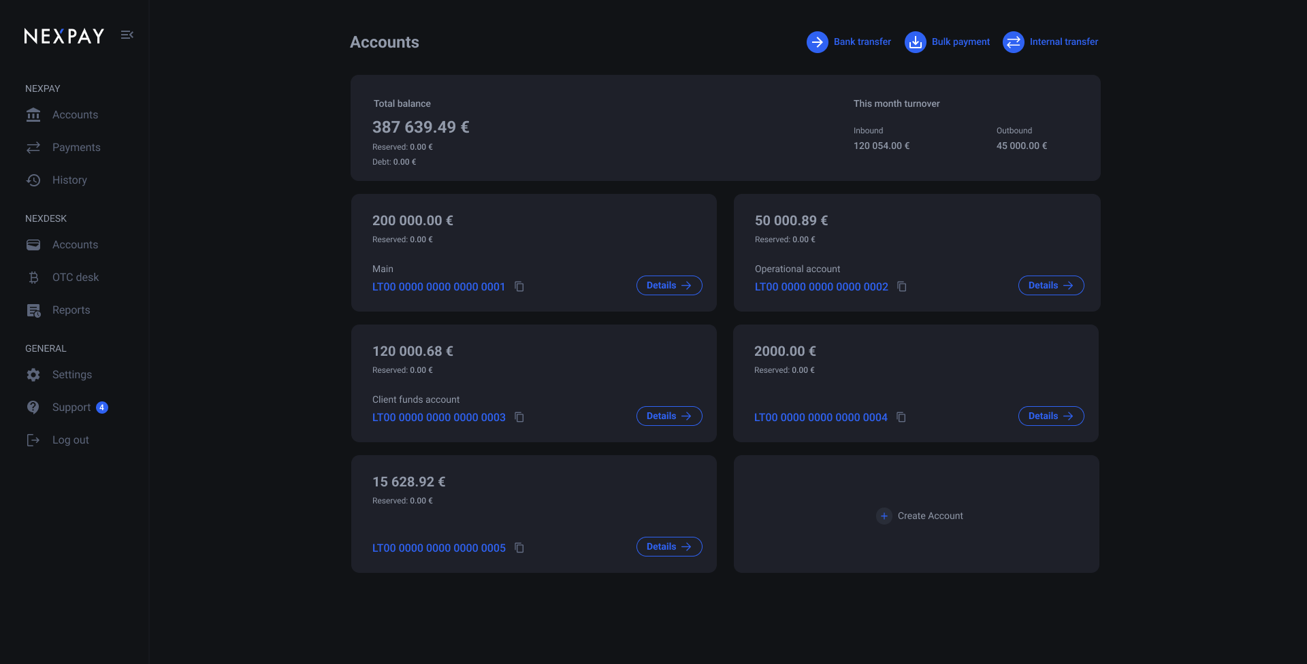Copy IBAN ending 0001 of Main account

pyautogui.click(x=519, y=286)
